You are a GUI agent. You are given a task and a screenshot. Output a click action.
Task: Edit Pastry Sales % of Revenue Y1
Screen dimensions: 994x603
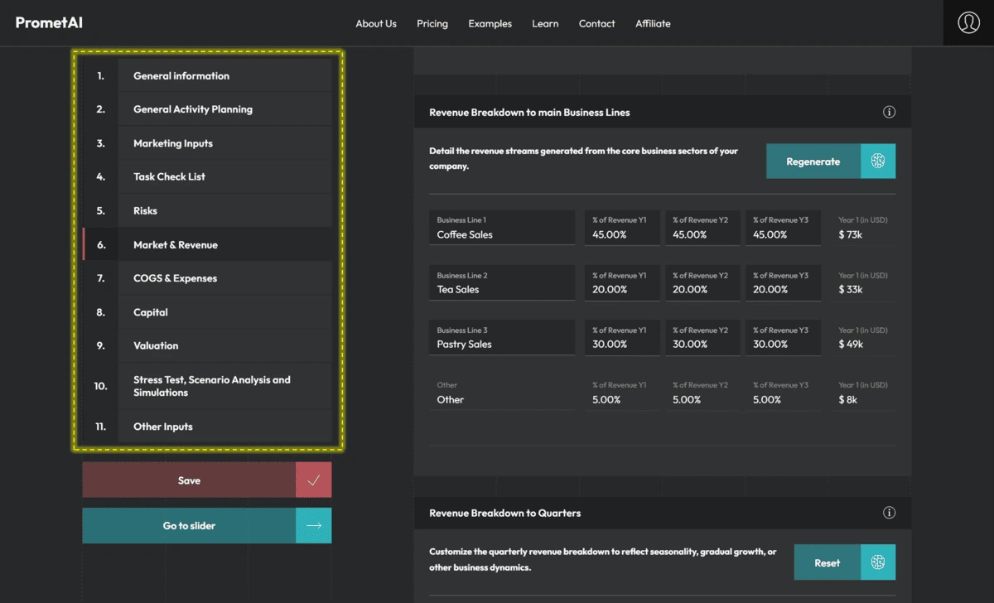[622, 338]
